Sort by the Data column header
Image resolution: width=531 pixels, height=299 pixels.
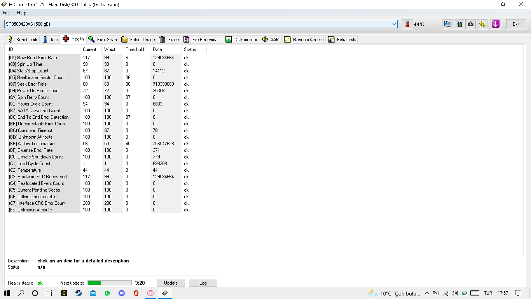point(166,49)
